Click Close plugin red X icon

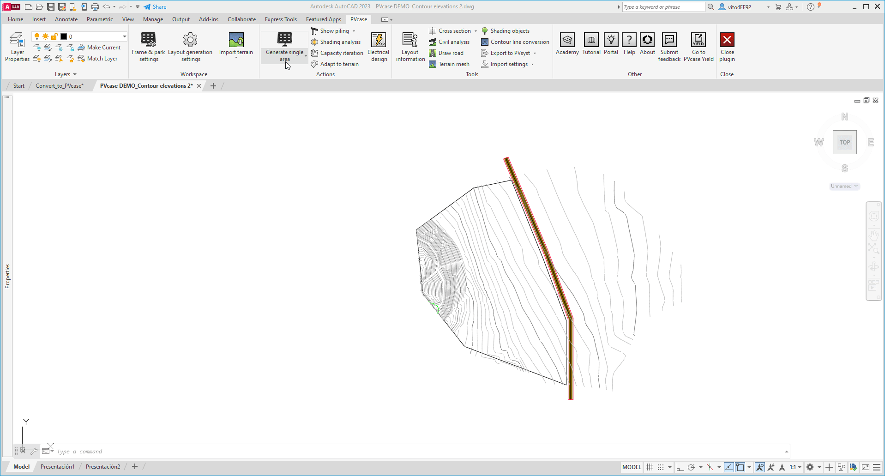[727, 40]
